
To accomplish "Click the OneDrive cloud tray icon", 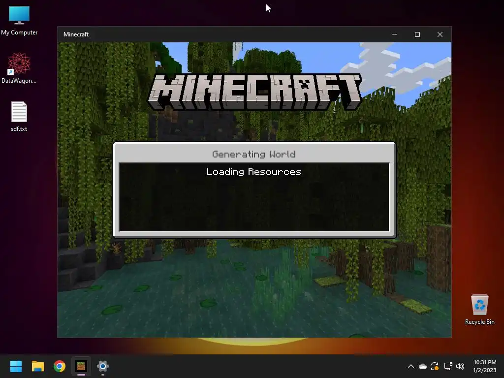I will point(423,366).
